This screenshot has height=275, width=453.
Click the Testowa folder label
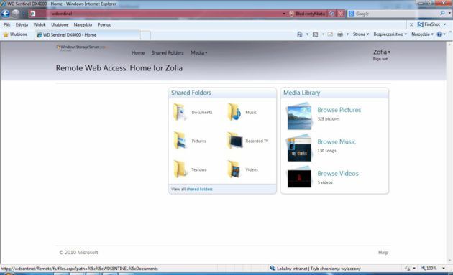[x=198, y=169]
